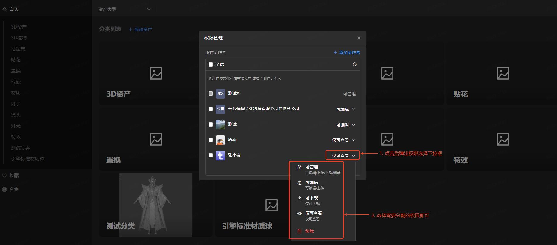Check the box next to 唐新

click(211, 140)
